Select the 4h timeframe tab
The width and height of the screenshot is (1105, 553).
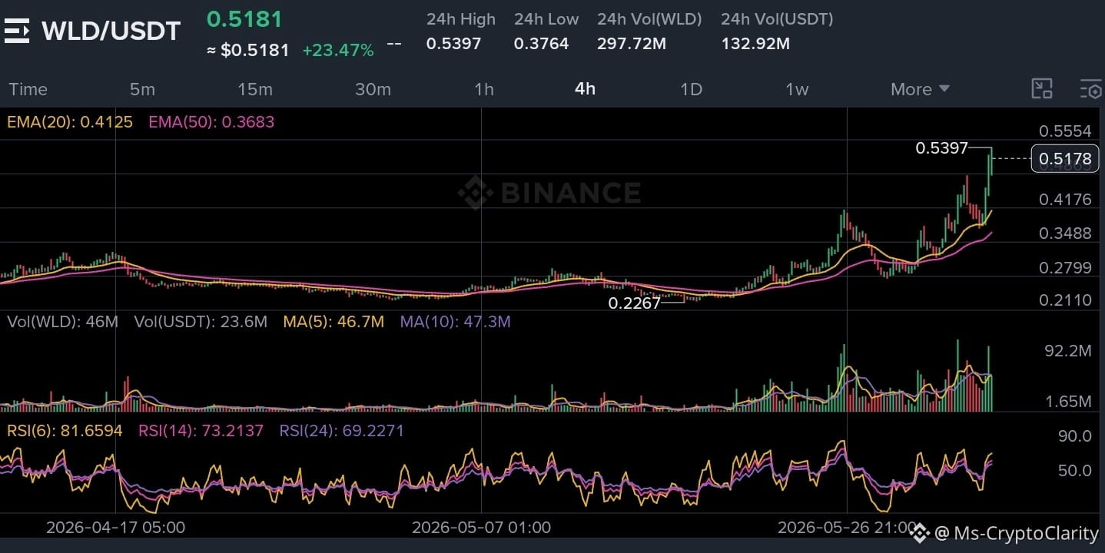click(585, 89)
